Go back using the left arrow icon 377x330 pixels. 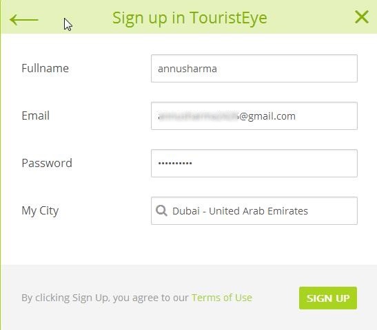point(24,20)
